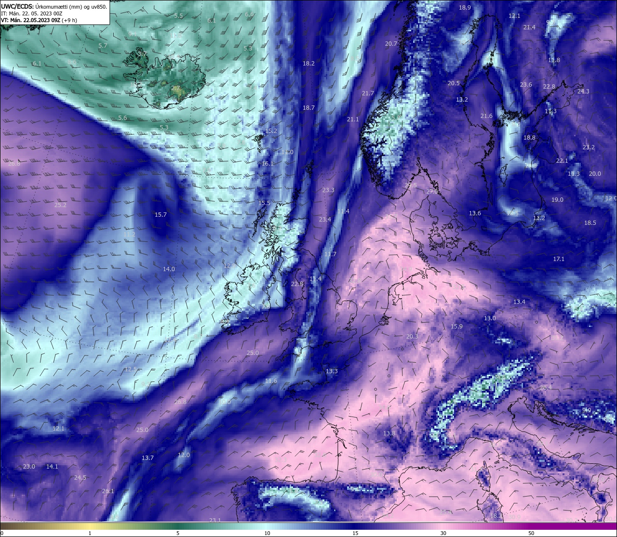Select the 23.2 value label
The width and height of the screenshot is (617, 537).
(589, 147)
